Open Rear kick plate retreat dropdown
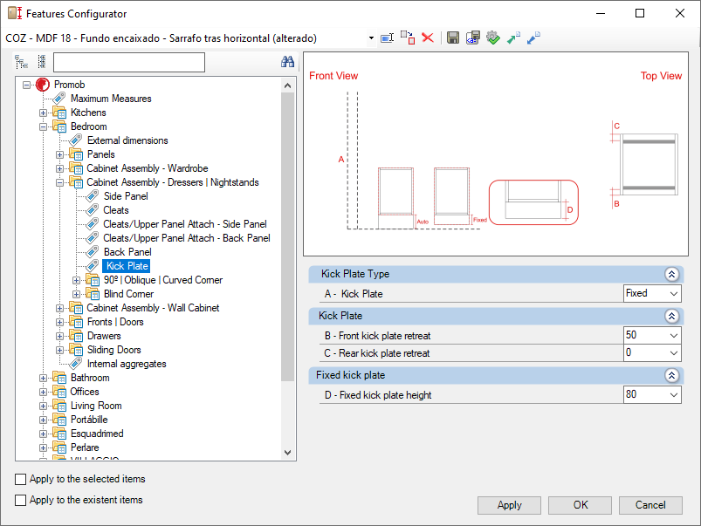701x526 pixels. [674, 353]
